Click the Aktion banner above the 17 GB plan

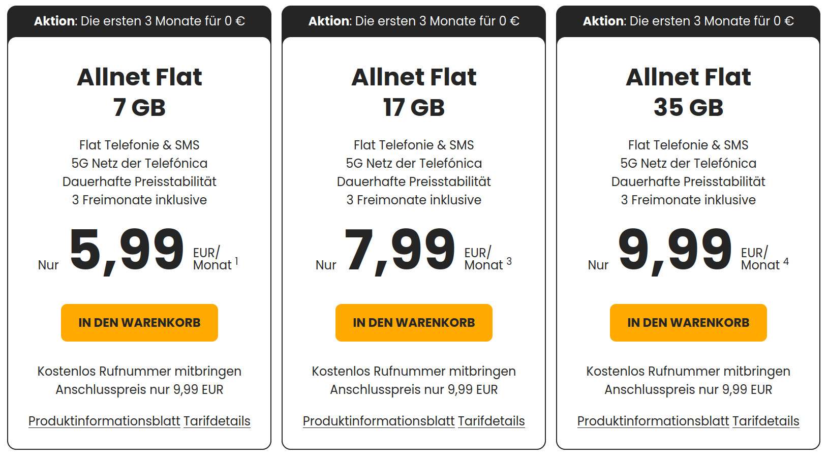tap(414, 21)
